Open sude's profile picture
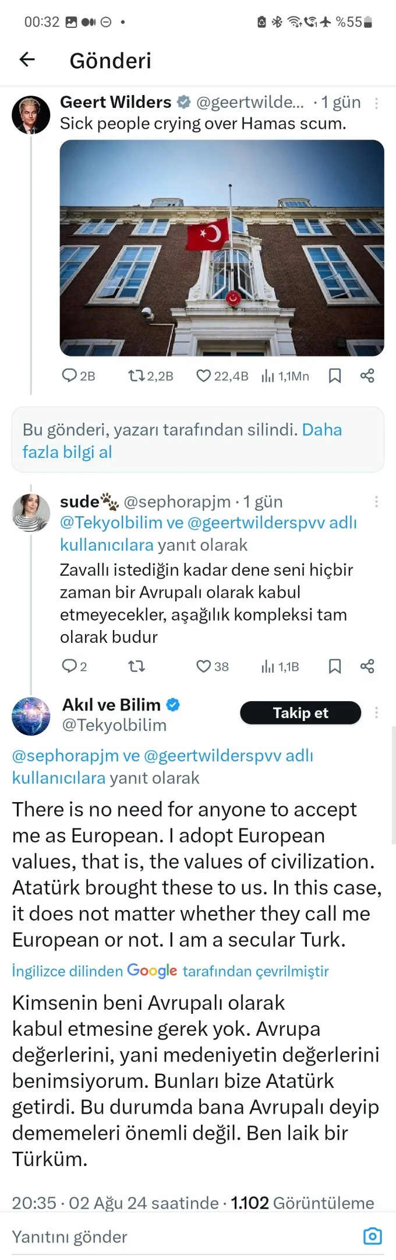Screen dimensions: 396x1260 [x=31, y=513]
